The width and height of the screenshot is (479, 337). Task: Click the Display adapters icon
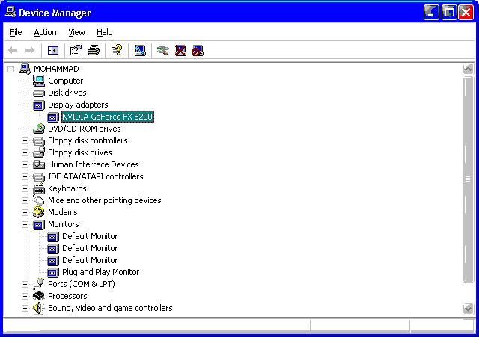pos(39,105)
